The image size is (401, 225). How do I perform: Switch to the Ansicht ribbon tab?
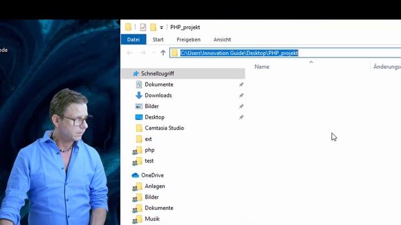222,39
